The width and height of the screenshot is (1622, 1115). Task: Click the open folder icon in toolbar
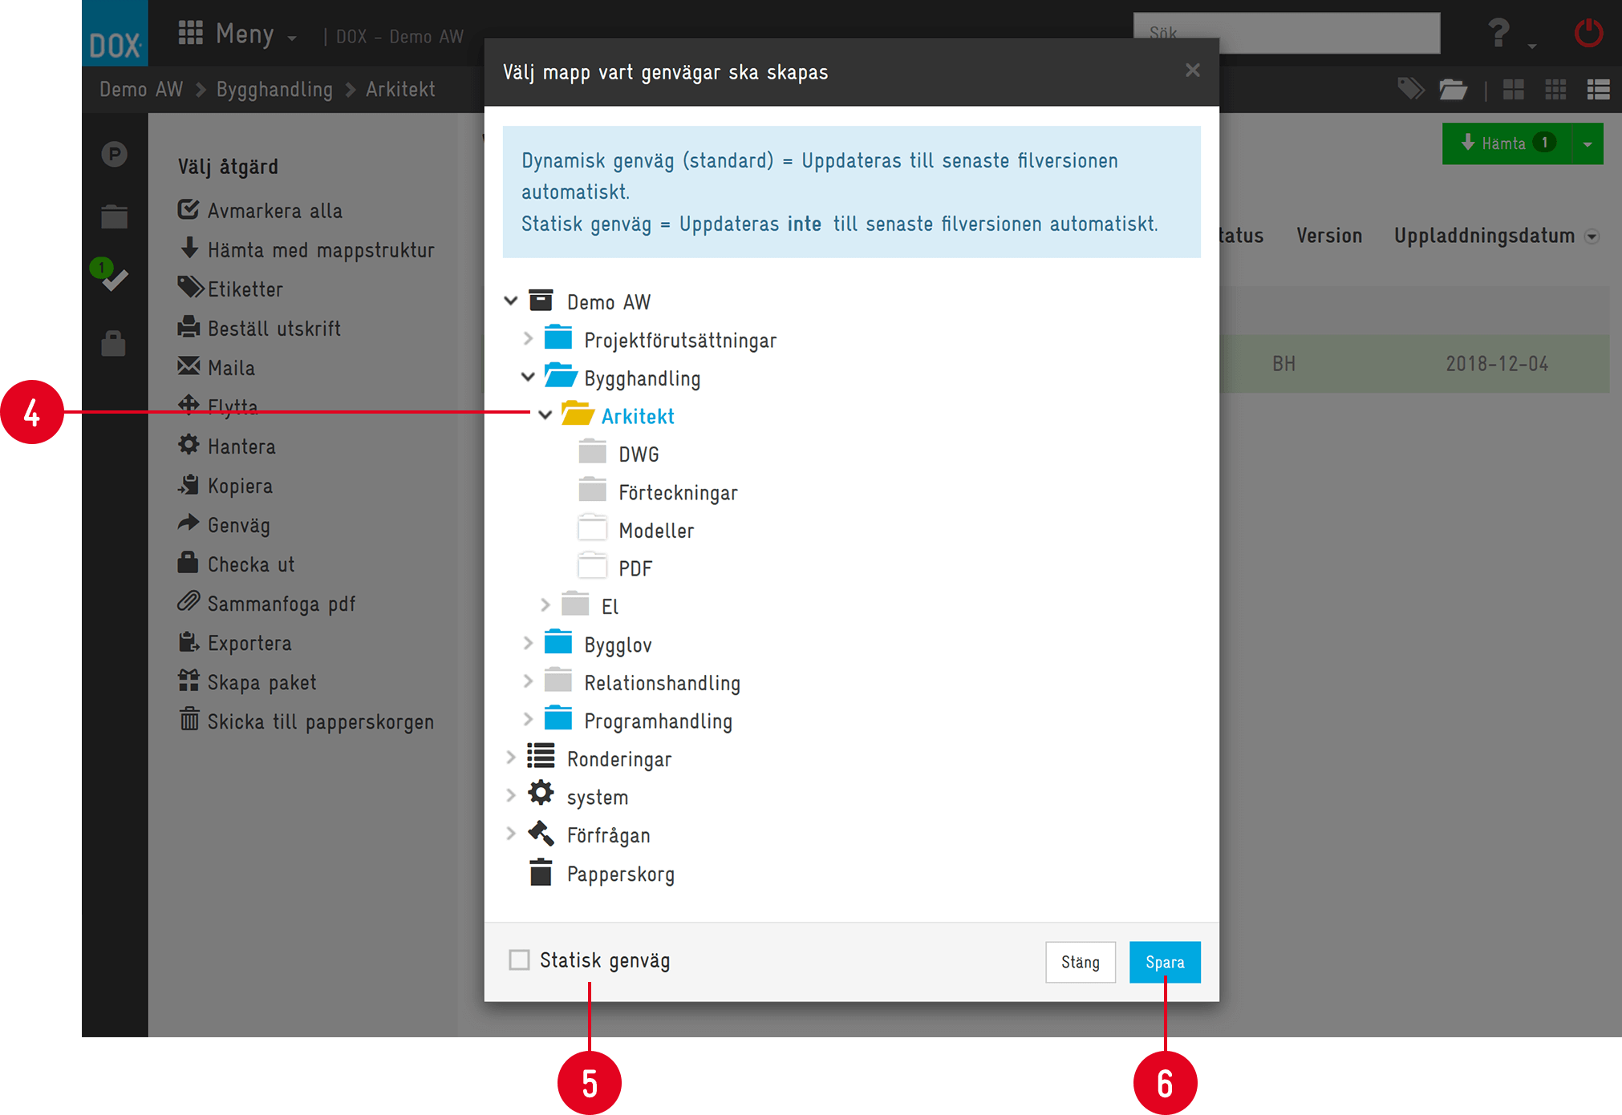pyautogui.click(x=1453, y=89)
